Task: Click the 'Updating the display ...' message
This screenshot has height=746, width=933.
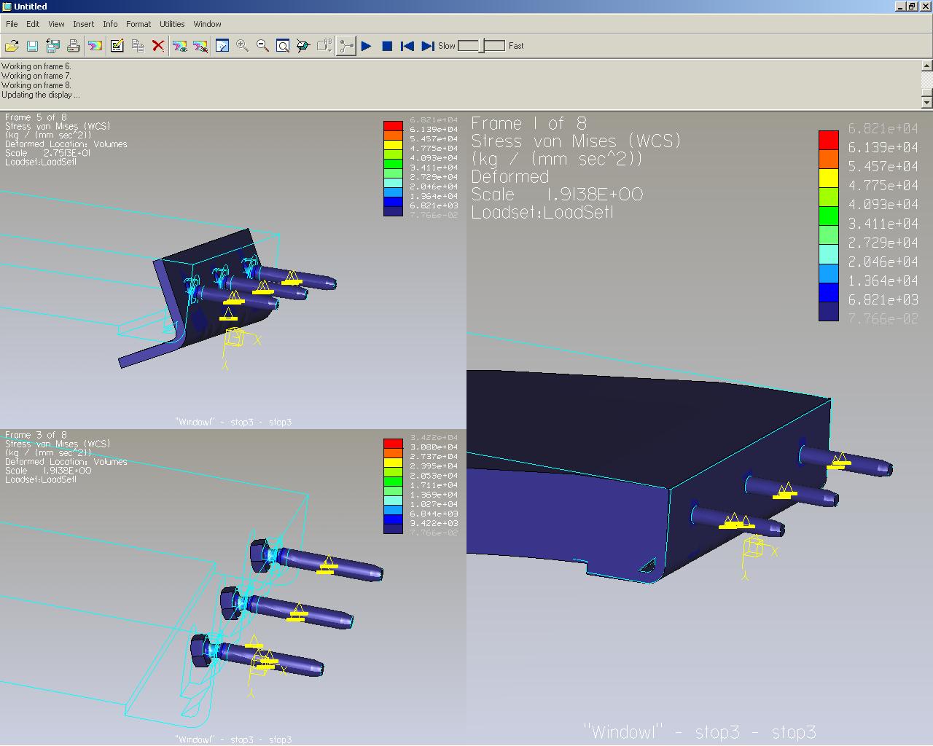Action: (x=40, y=95)
